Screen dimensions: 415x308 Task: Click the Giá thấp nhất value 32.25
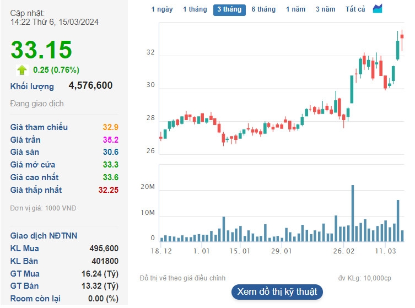pyautogui.click(x=109, y=190)
